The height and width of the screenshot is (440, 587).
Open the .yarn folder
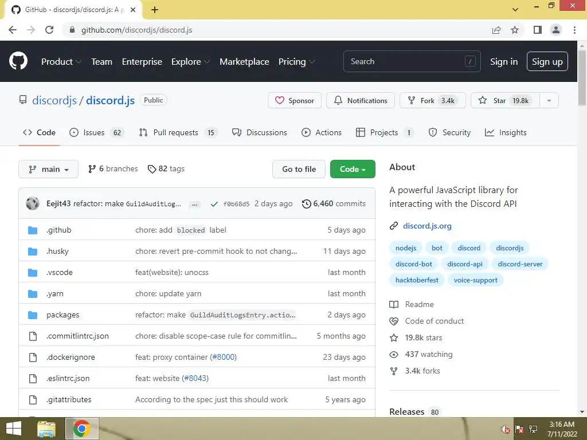point(54,294)
